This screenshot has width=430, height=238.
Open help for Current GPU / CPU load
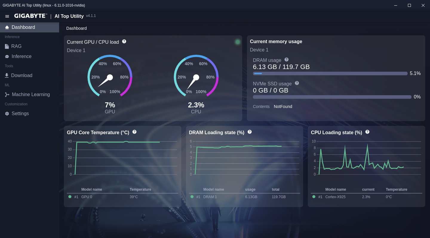click(124, 41)
